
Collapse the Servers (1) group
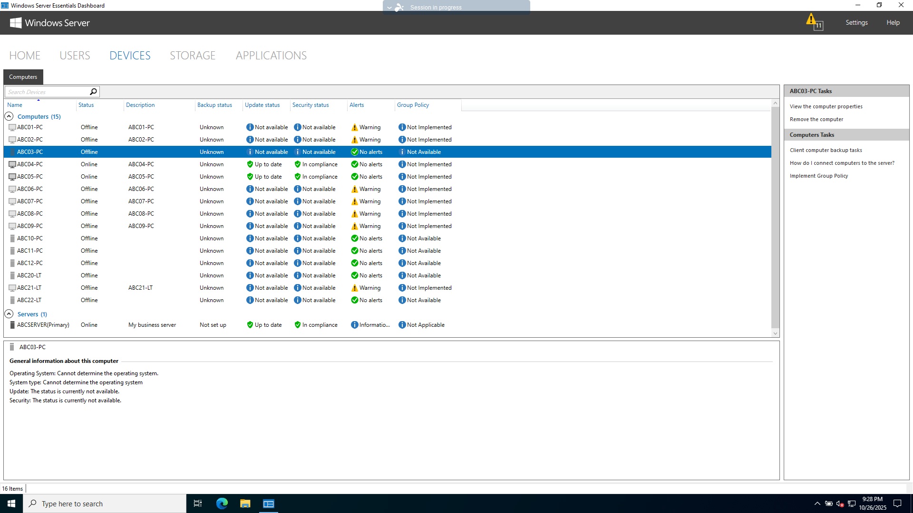pyautogui.click(x=9, y=314)
